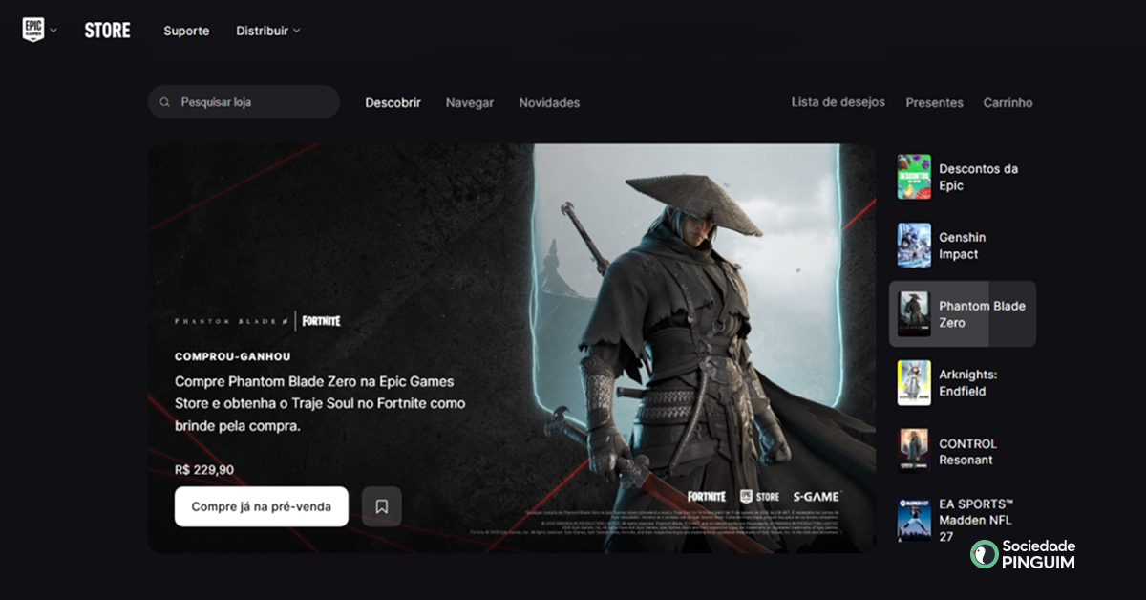This screenshot has width=1146, height=600.
Task: Click the S-GAME logo in banner
Action: [817, 497]
